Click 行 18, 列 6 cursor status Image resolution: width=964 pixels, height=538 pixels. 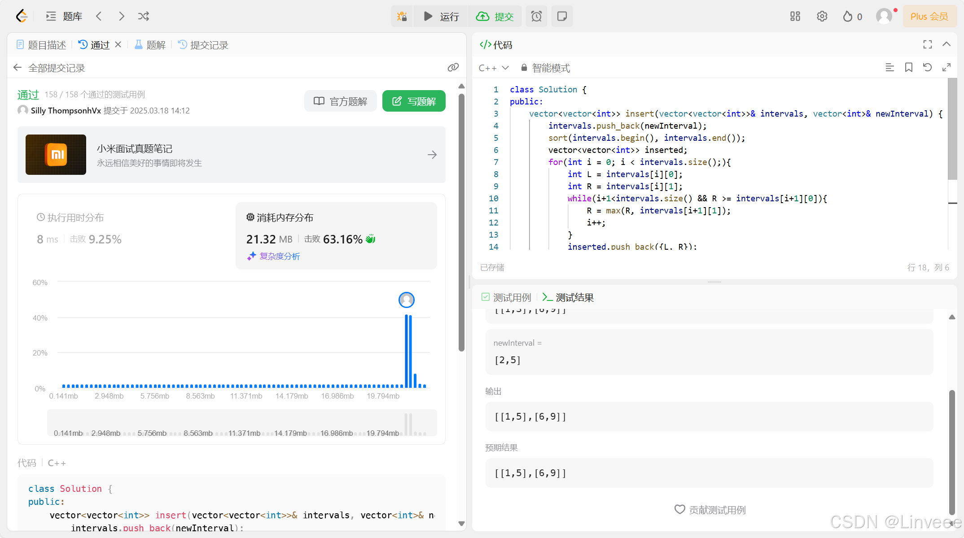point(928,268)
